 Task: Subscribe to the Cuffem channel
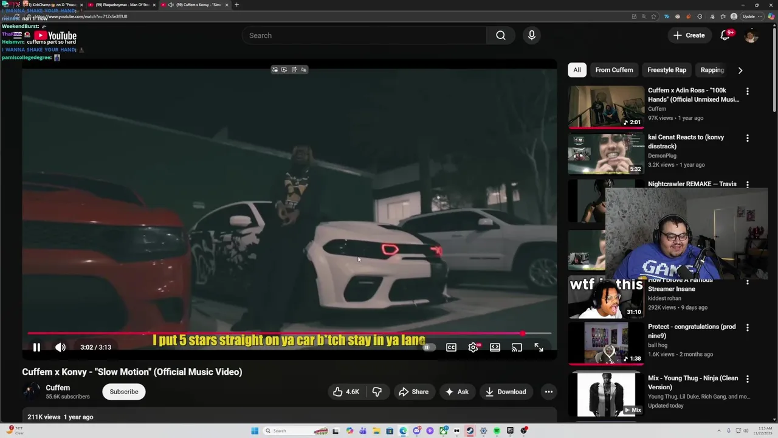[124, 392]
